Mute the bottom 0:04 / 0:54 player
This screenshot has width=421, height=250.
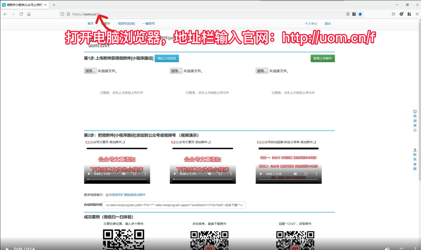[387, 249]
